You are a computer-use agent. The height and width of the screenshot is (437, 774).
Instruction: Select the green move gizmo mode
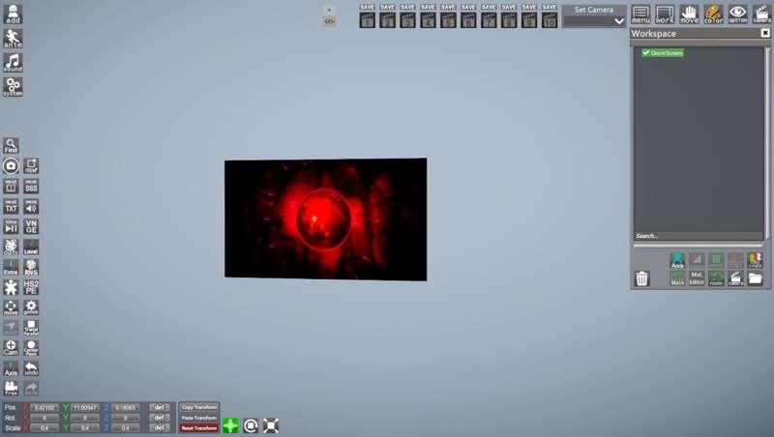(x=230, y=425)
